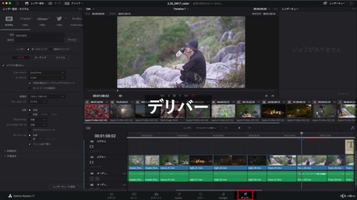The height and width of the screenshot is (200, 357).
Task: Click the viewer scrub bar playhead
Action: pyautogui.click(x=118, y=91)
